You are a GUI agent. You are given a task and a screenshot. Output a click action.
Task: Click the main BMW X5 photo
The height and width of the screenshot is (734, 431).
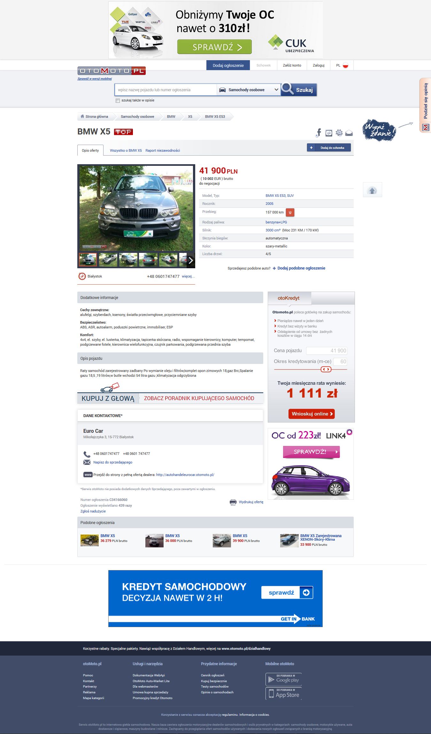pyautogui.click(x=136, y=208)
